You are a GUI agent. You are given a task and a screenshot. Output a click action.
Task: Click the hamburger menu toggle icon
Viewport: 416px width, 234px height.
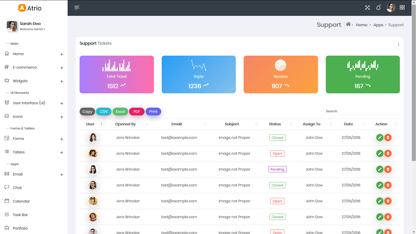77,8
